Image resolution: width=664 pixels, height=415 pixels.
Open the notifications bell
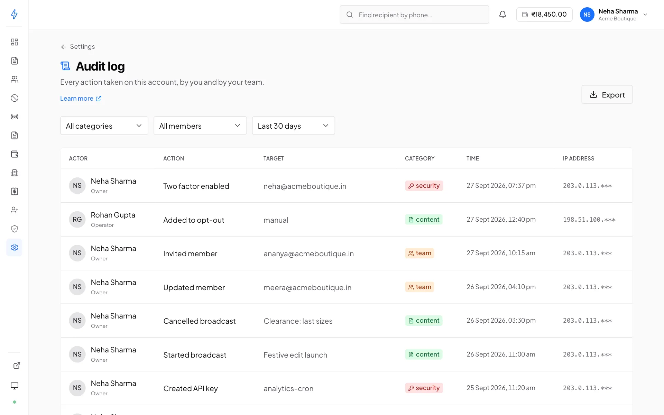(502, 15)
